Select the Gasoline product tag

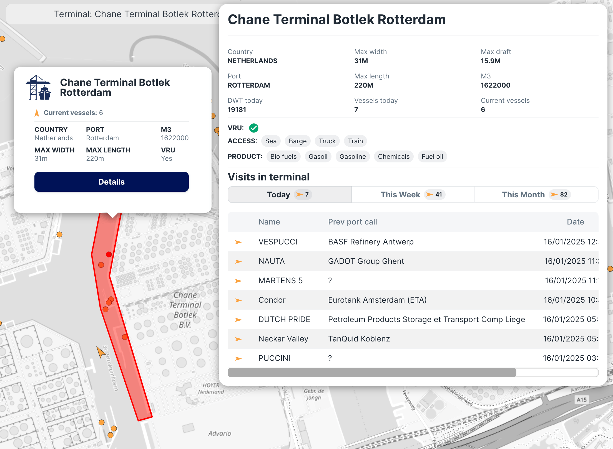tap(353, 157)
